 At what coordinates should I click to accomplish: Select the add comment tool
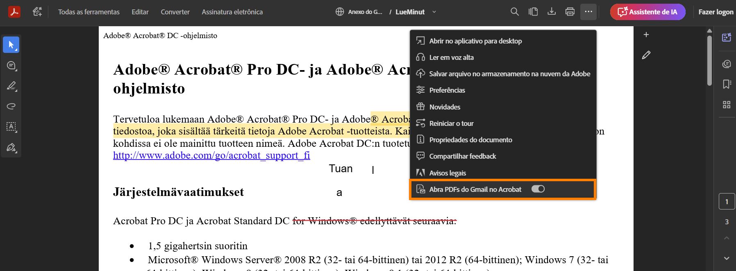pos(11,65)
